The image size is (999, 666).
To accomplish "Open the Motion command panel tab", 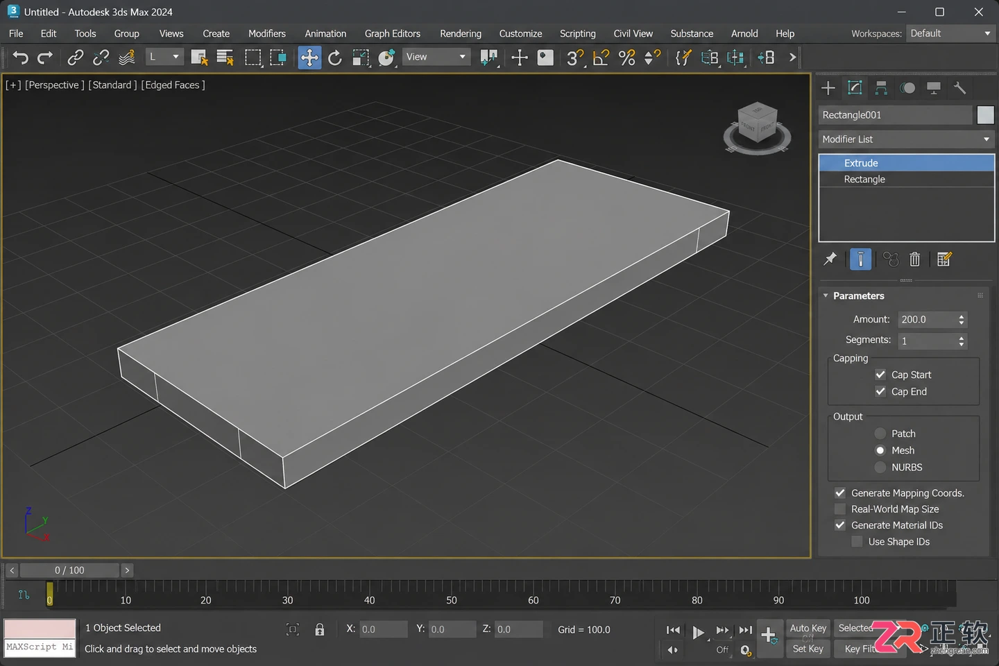I will [907, 88].
